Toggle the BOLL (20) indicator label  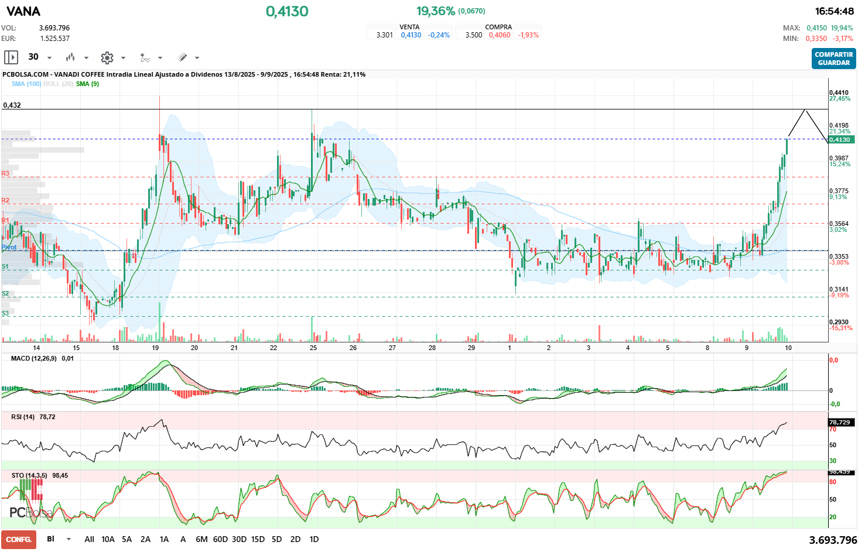(x=59, y=84)
